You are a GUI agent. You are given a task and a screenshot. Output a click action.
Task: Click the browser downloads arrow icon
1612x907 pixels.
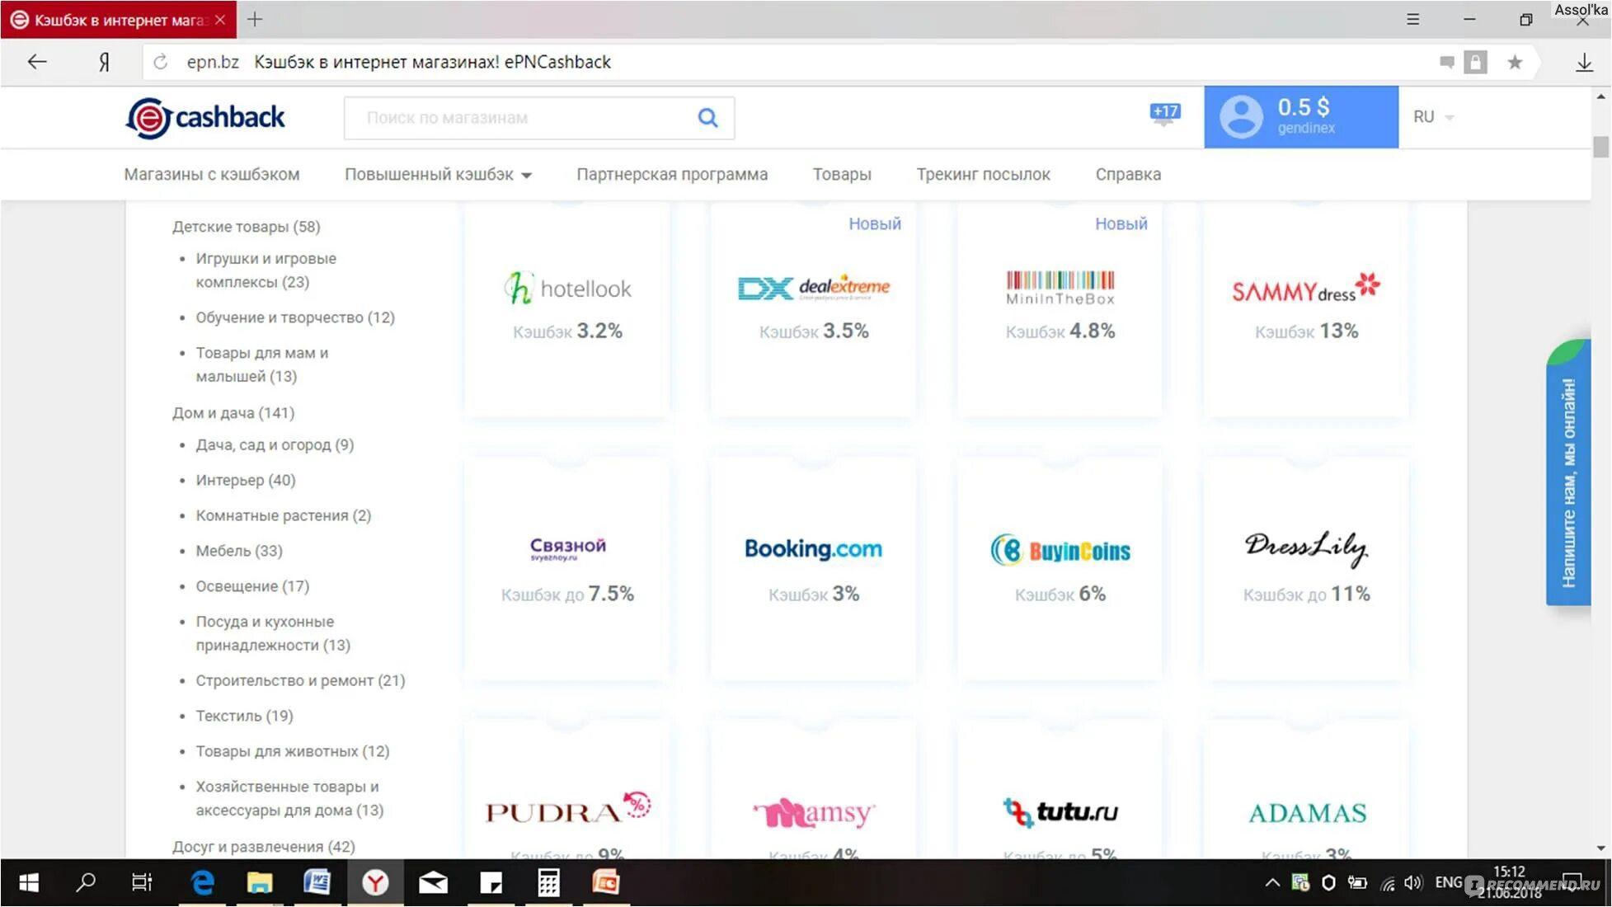[x=1584, y=63]
